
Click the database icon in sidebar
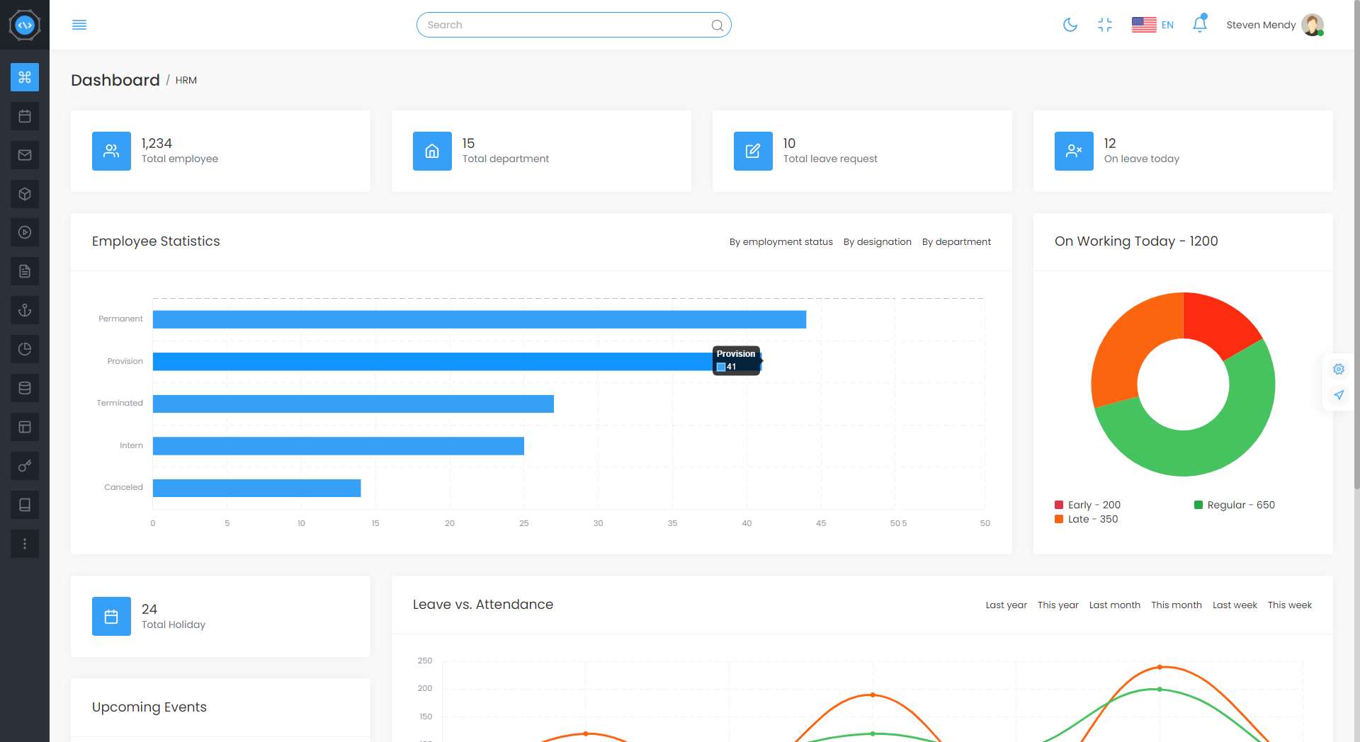pyautogui.click(x=25, y=388)
